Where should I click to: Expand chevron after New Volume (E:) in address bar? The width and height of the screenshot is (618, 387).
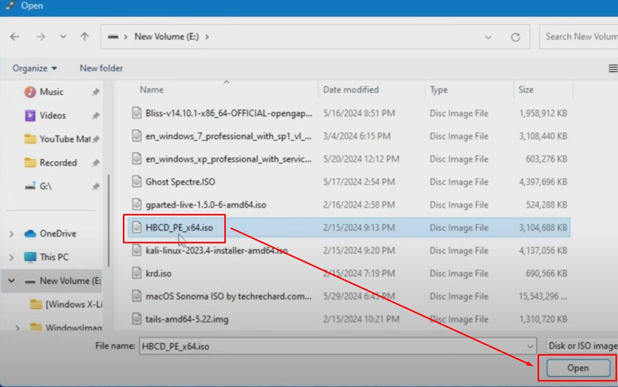click(x=207, y=36)
